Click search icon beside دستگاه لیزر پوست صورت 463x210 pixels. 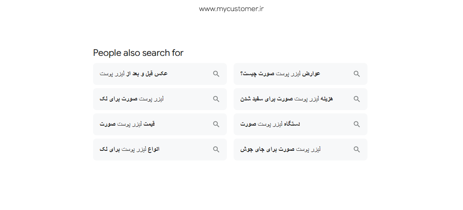(x=357, y=124)
